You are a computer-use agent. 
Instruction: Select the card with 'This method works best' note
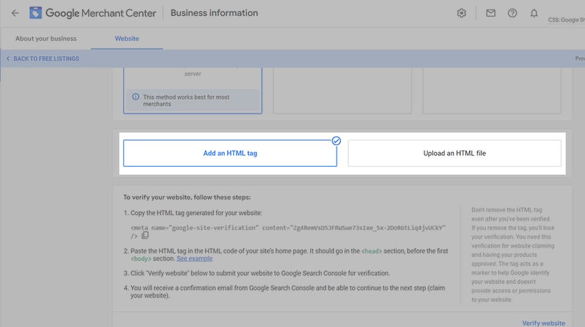(193, 91)
